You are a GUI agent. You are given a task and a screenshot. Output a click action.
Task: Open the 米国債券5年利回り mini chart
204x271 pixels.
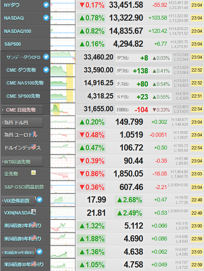63,239
